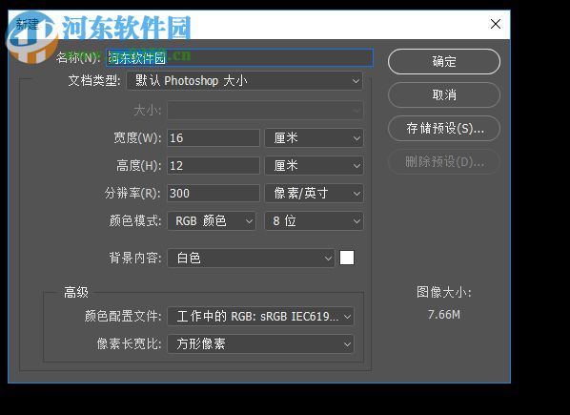Open the 颜色配置文件 color profile dropdown

point(260,317)
